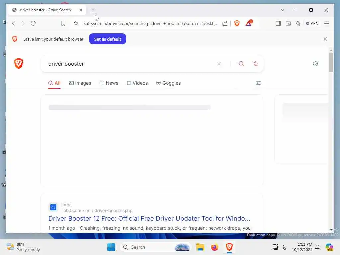This screenshot has width=340, height=255.
Task: Go to Brave Search home logo
Action: coord(19,64)
